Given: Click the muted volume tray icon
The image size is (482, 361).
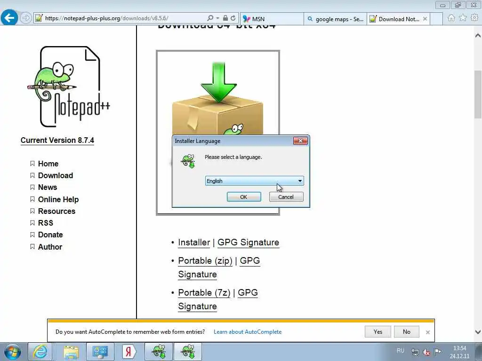Looking at the screenshot, I should pyautogui.click(x=426, y=352).
